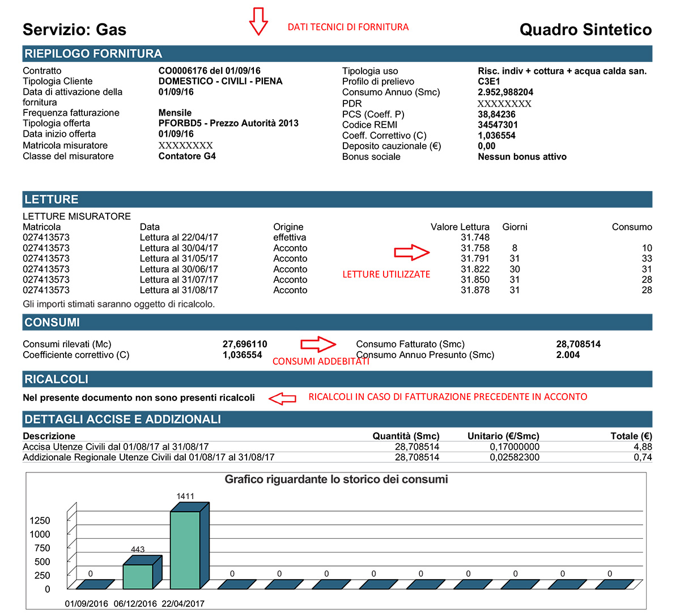
Task: Click Consumo Annuo Presunto value 2.004
Action: [x=568, y=355]
